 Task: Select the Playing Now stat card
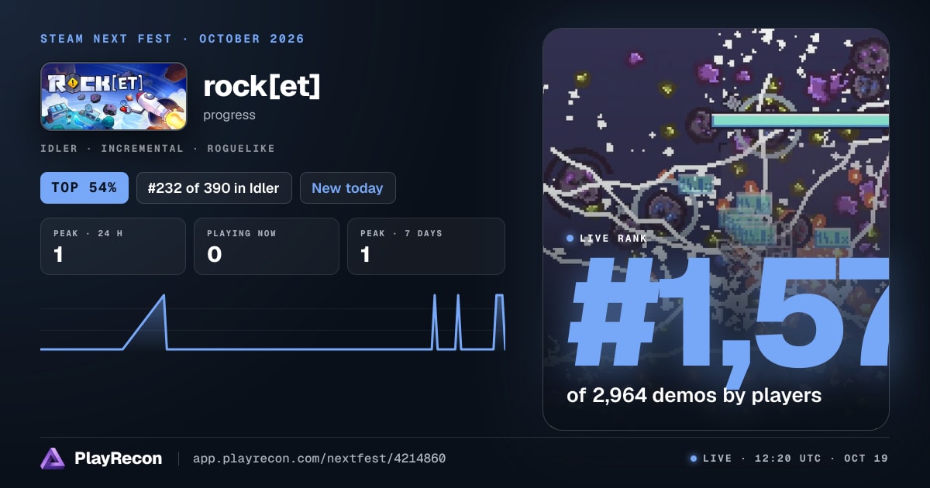click(x=267, y=246)
